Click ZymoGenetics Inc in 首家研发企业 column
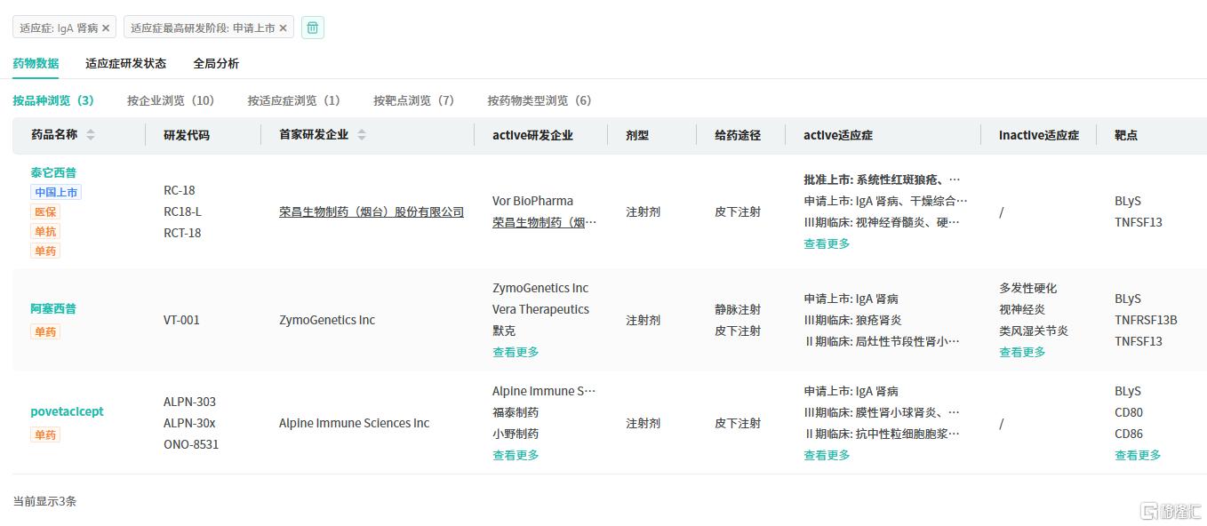The width and height of the screenshot is (1207, 526). click(327, 320)
